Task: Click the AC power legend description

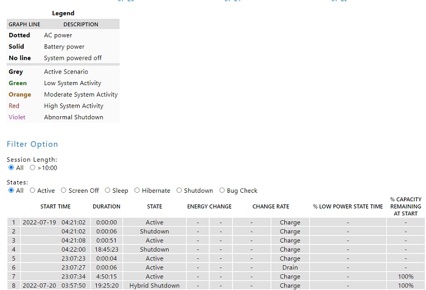Action: [x=58, y=35]
